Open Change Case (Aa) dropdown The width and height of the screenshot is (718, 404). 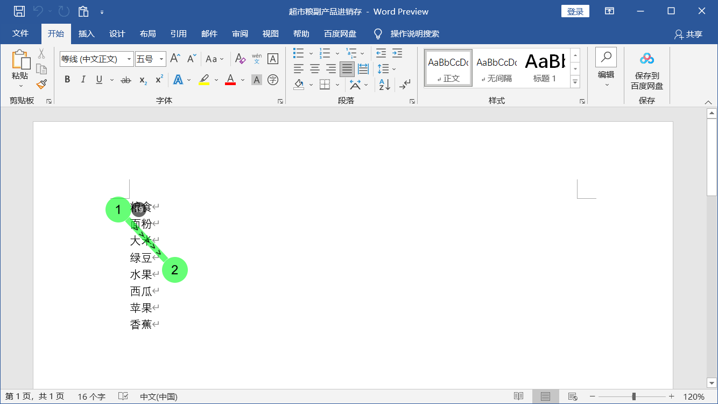click(215, 59)
